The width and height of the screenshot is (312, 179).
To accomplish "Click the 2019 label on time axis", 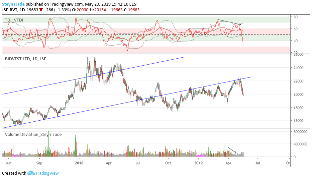I will tap(198, 163).
